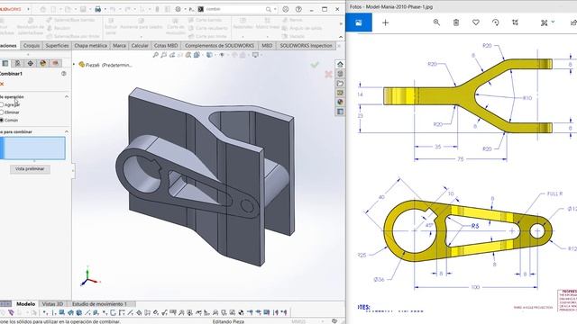Switch to Calcular ribbon tab
577x324 pixels.
tap(140, 46)
